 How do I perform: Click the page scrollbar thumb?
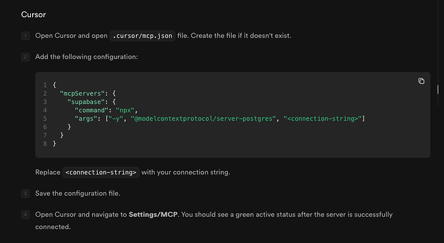[x=438, y=90]
